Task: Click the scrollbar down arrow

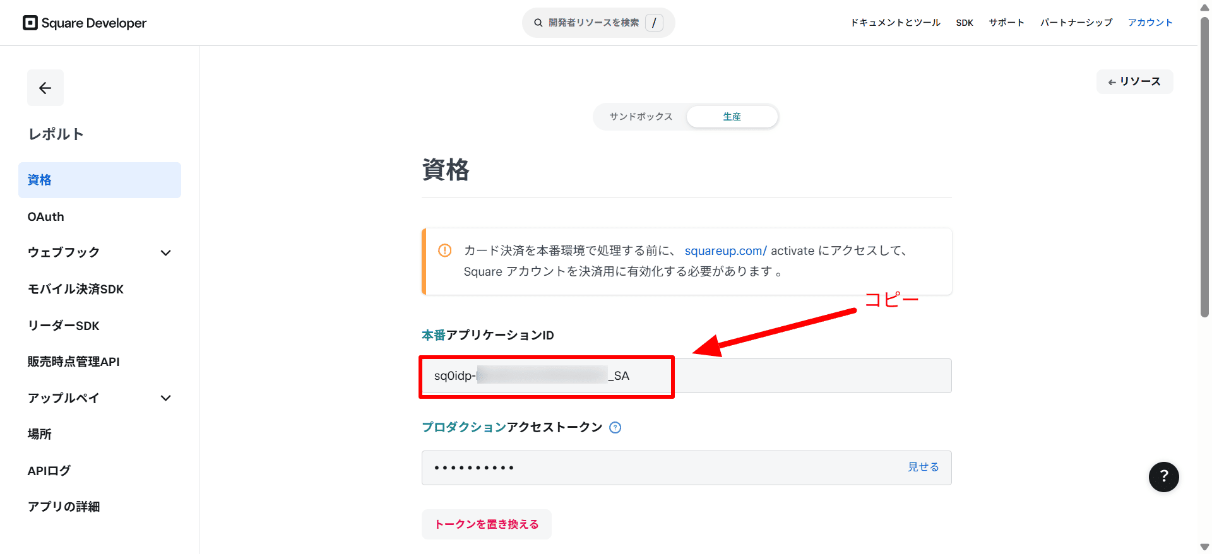Action: tap(1204, 547)
